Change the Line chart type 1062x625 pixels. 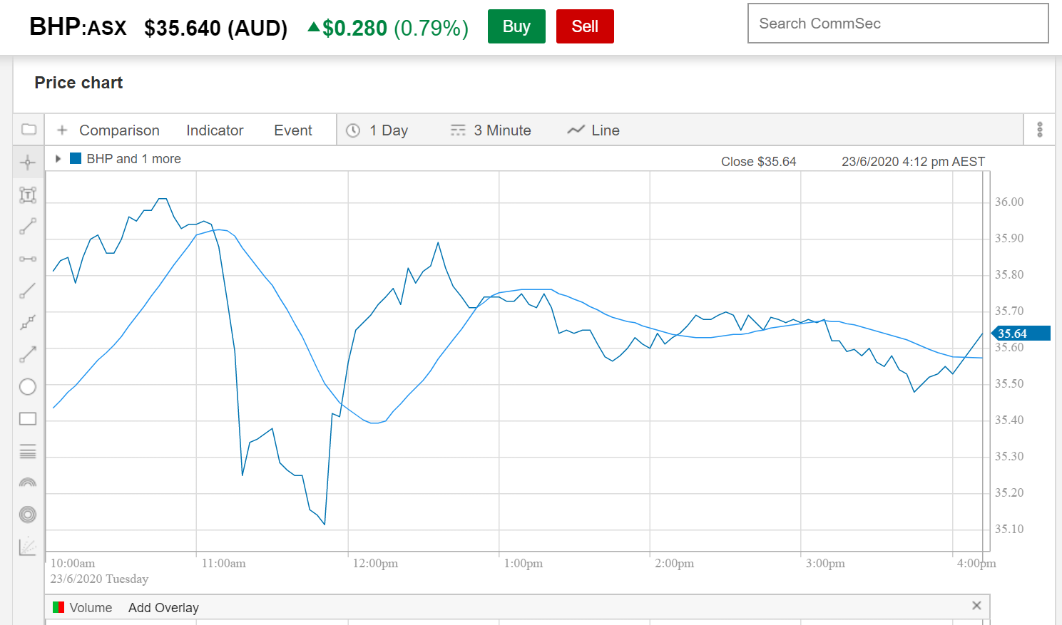coord(593,130)
